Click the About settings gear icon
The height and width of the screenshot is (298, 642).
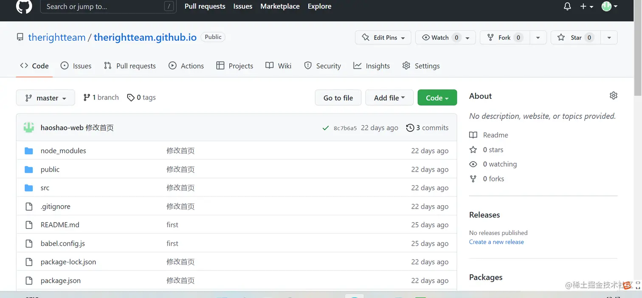coord(613,95)
